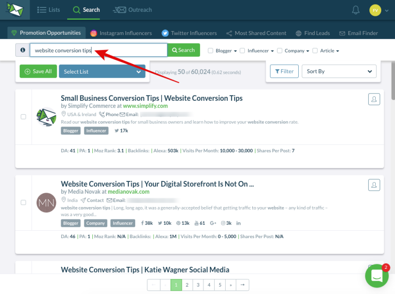The height and width of the screenshot is (294, 395).
Task: Check the Blogger filter checkbox
Action: coord(210,51)
